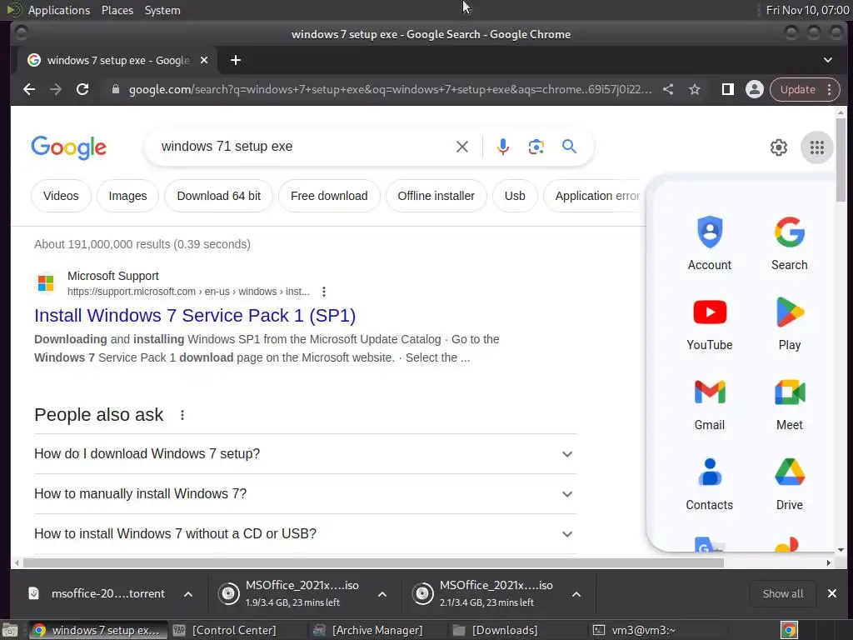Select the windows 7 setup exe browser tab
The width and height of the screenshot is (853, 640).
tap(117, 60)
